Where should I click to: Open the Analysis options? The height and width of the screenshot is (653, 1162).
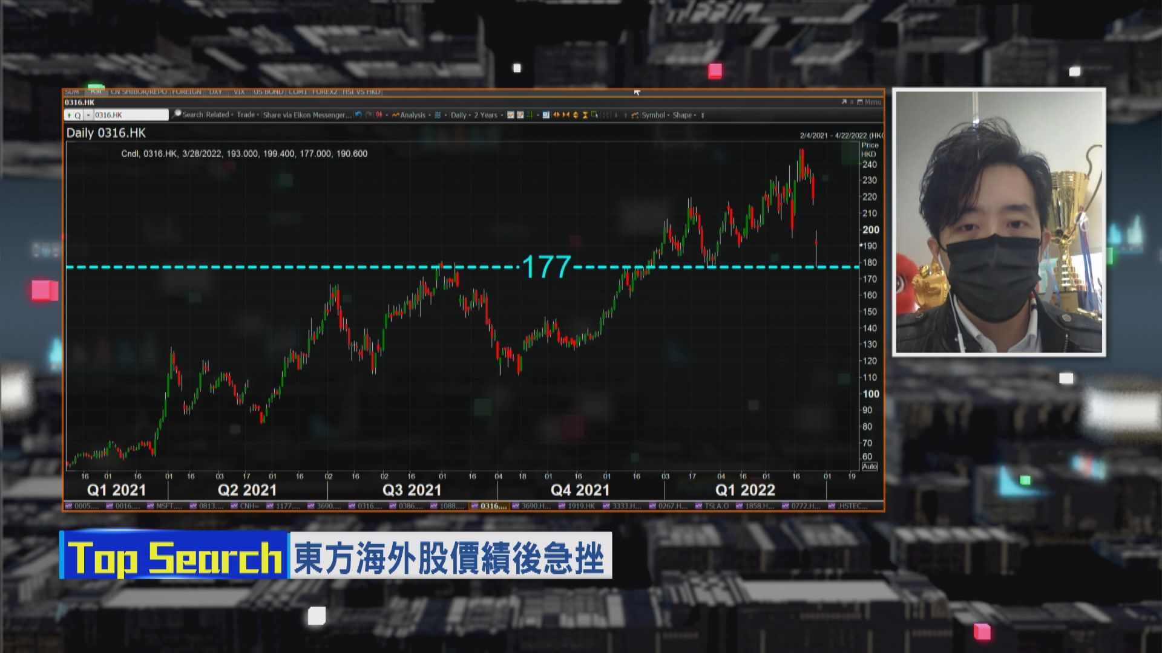[412, 115]
